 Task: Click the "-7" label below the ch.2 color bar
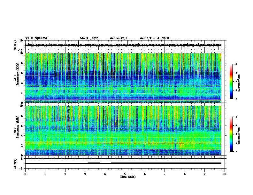pyautogui.click(x=235, y=151)
